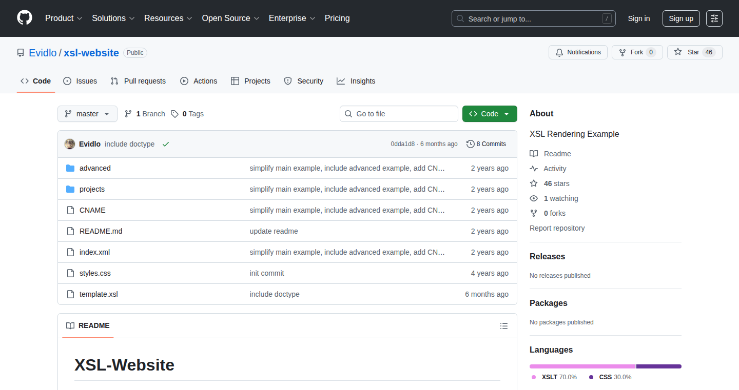Click the CSS 30.0% language label
This screenshot has height=390, width=739.
(x=610, y=377)
